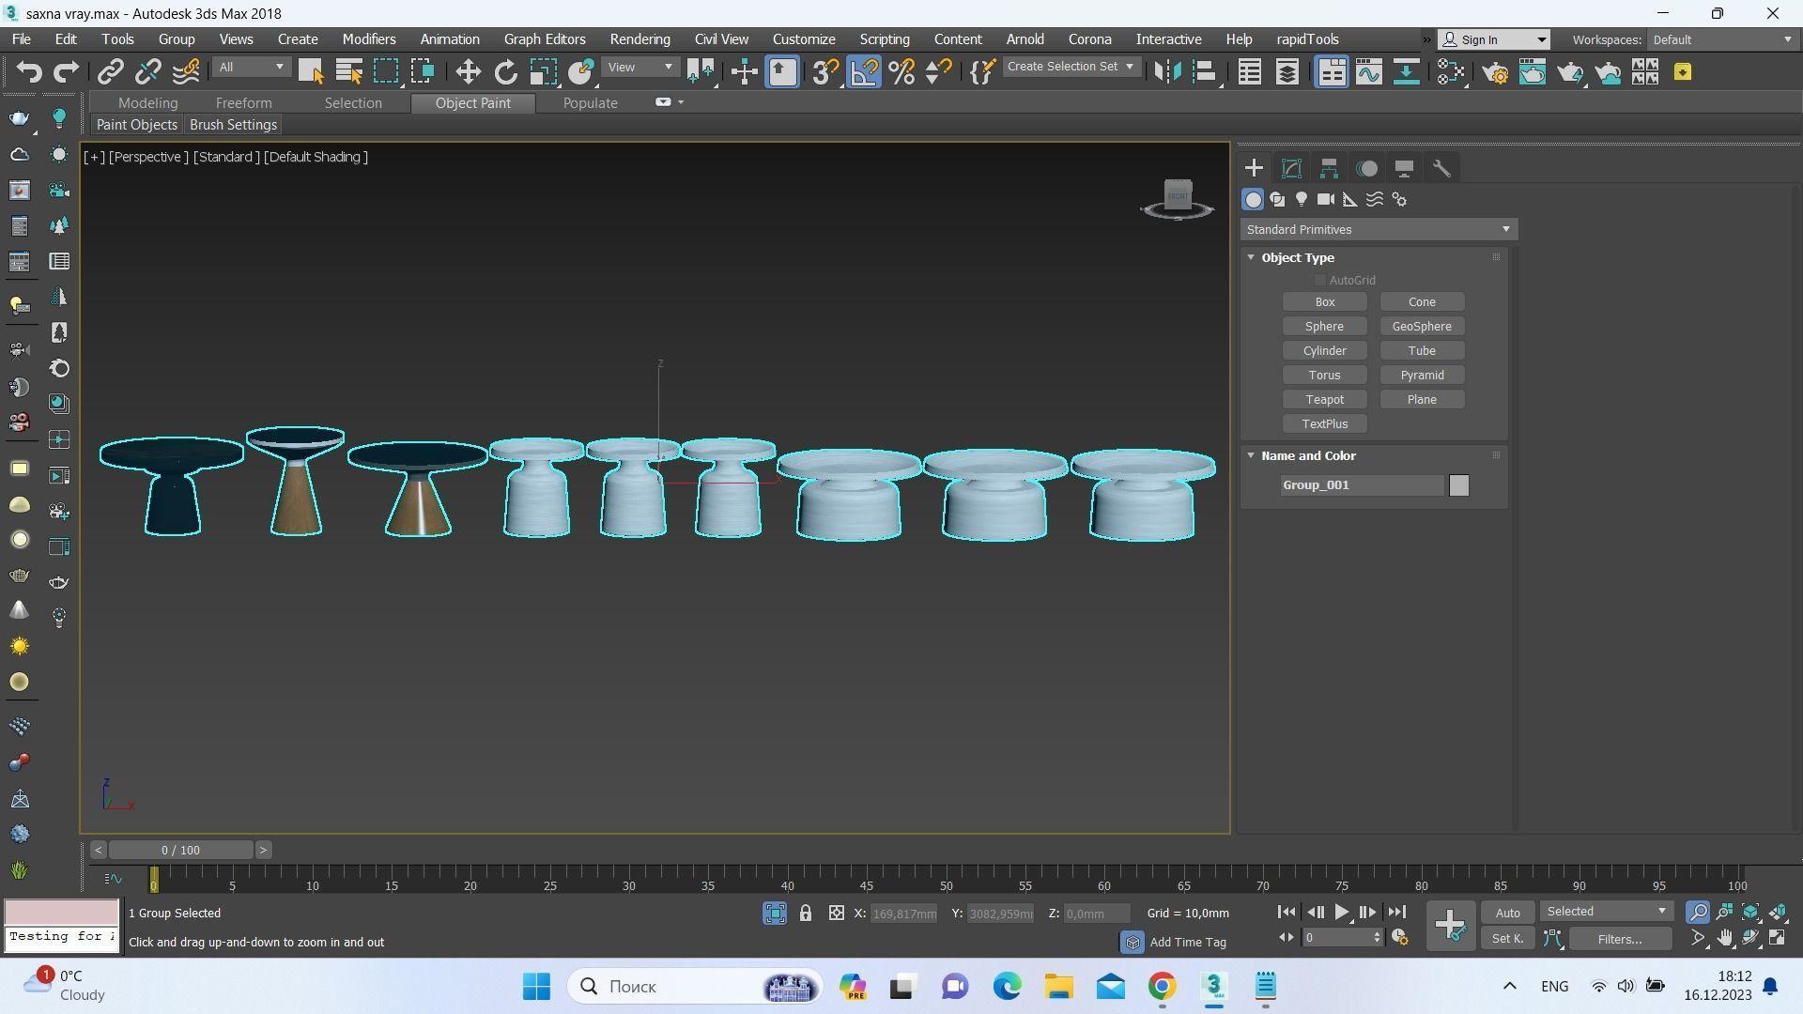Select the Select and Link tool

click(111, 72)
